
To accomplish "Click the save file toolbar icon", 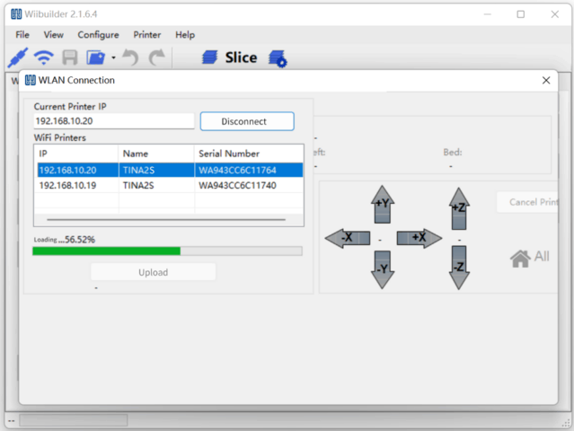I will (70, 58).
